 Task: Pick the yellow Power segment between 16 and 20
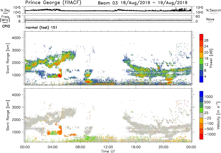(x=201, y=55)
